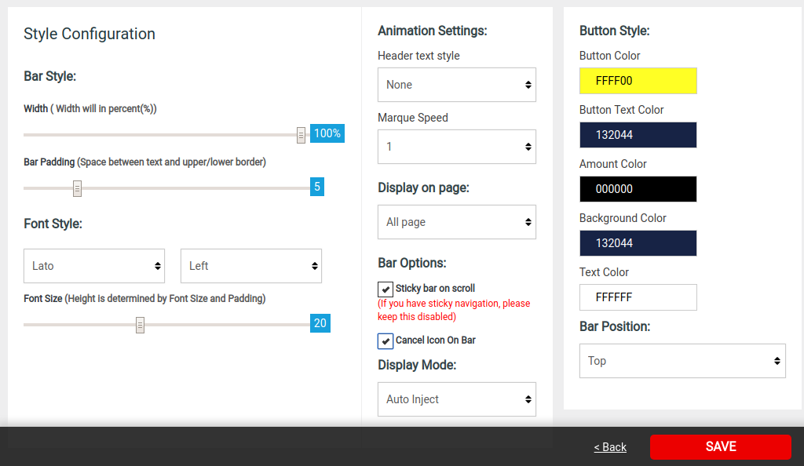804x466 pixels.
Task: Open the Left text alignment dropdown
Action: [251, 266]
